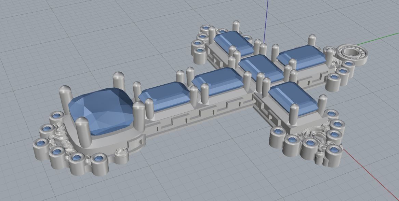Select the emerald-cut gem adjacent to the cushion stone
Viewport: 399px width, 201px height.
coord(165,96)
